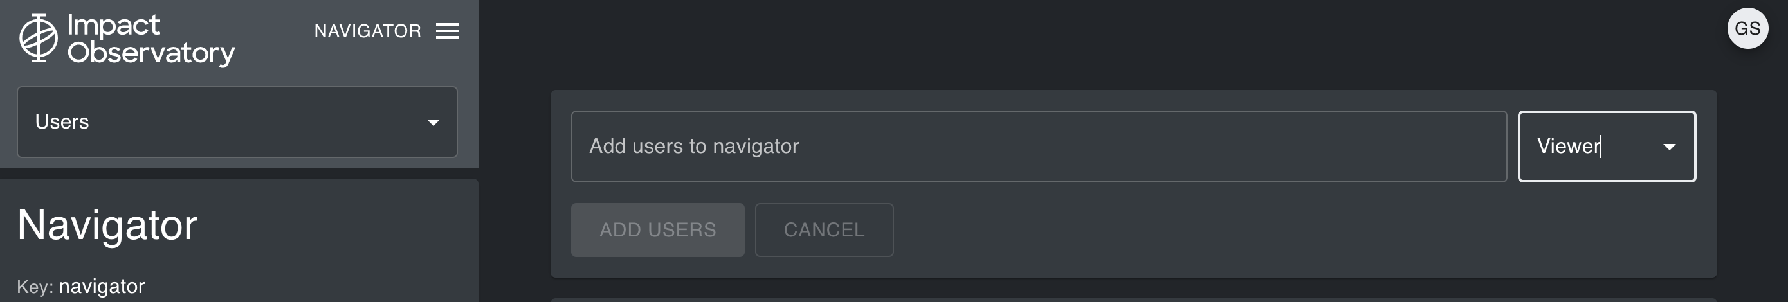Viewport: 1788px width, 302px height.
Task: Click the lowercase navigator key value
Action: click(x=102, y=286)
